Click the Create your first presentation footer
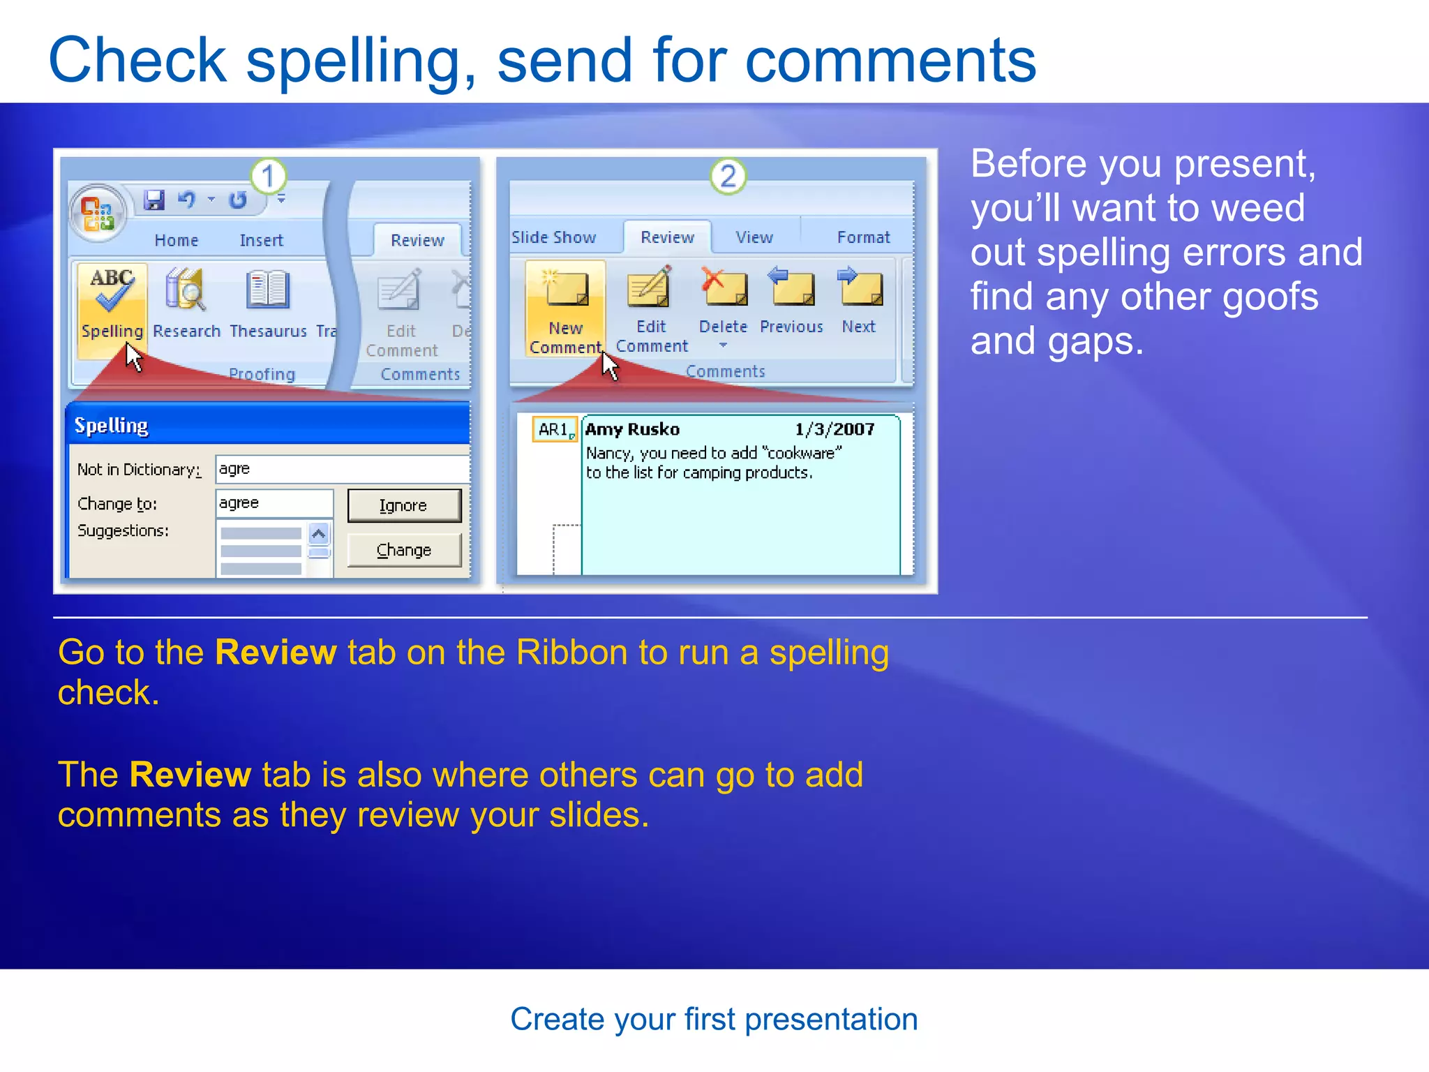The height and width of the screenshot is (1072, 1429). [x=714, y=1019]
